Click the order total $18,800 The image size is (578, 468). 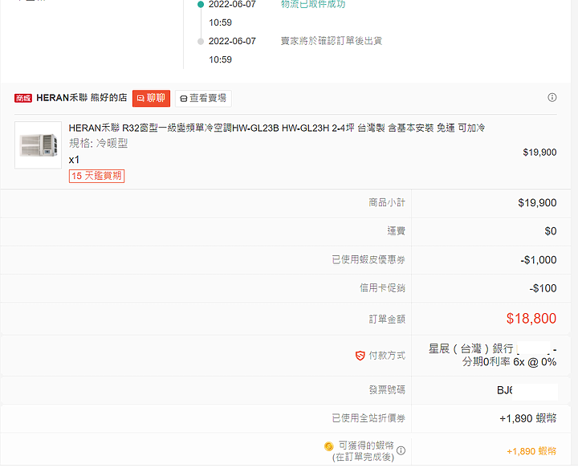pyautogui.click(x=531, y=319)
